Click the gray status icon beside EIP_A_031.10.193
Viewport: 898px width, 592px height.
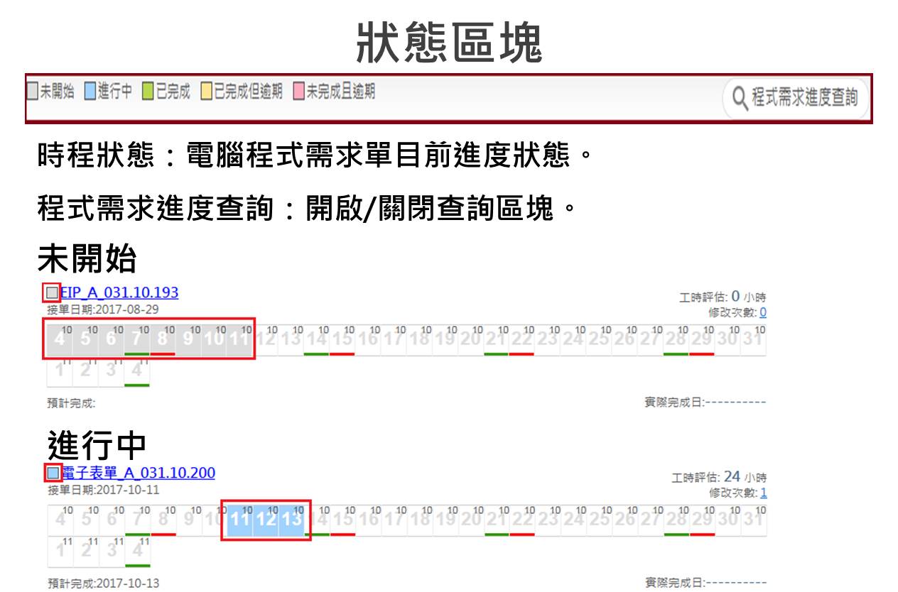[52, 292]
